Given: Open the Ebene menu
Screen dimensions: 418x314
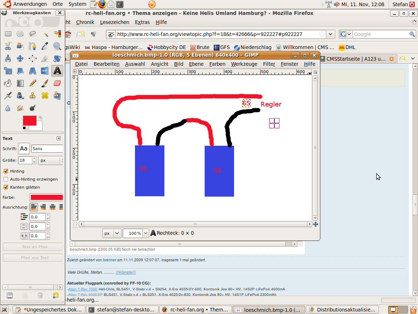Looking at the screenshot, I should point(196,64).
